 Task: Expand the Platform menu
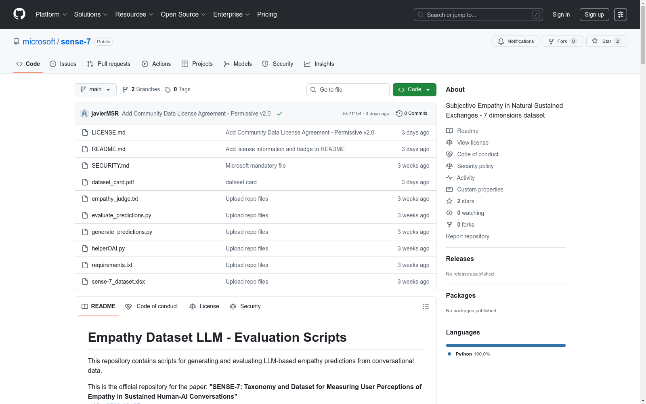pos(51,15)
